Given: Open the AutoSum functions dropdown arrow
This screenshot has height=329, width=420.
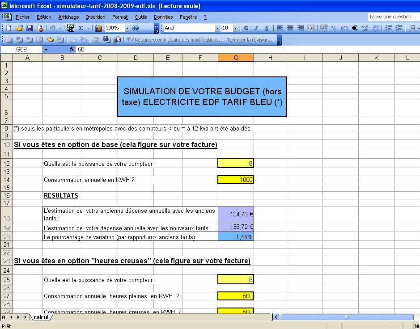Looking at the screenshot, I should pyautogui.click(x=88, y=28).
